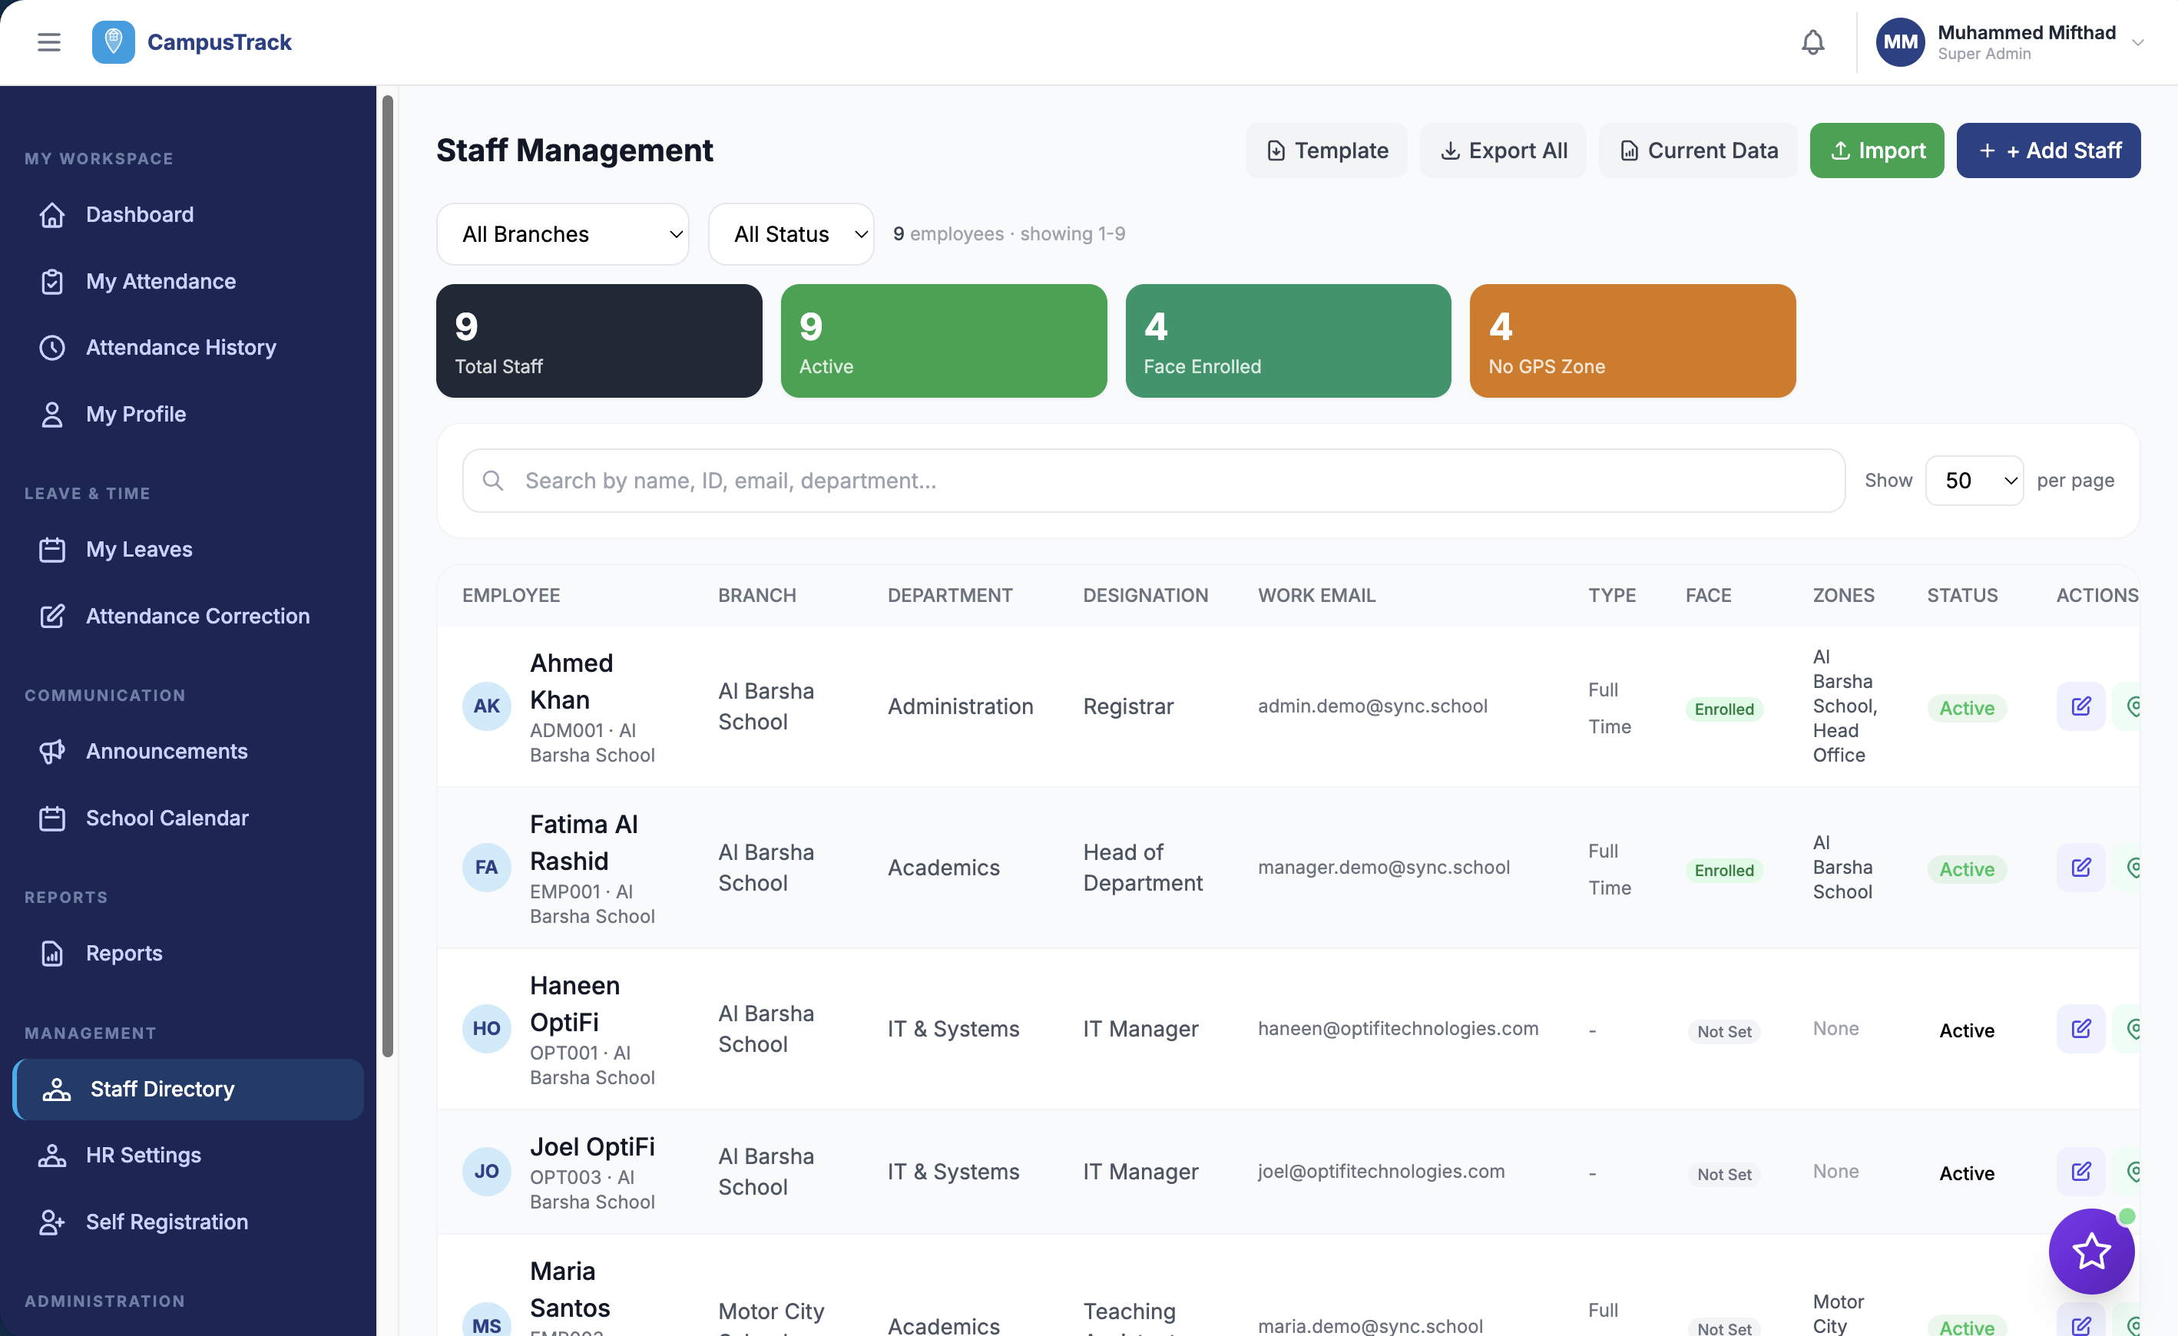Click the Reports chart icon
Image resolution: width=2178 pixels, height=1336 pixels.
52,953
